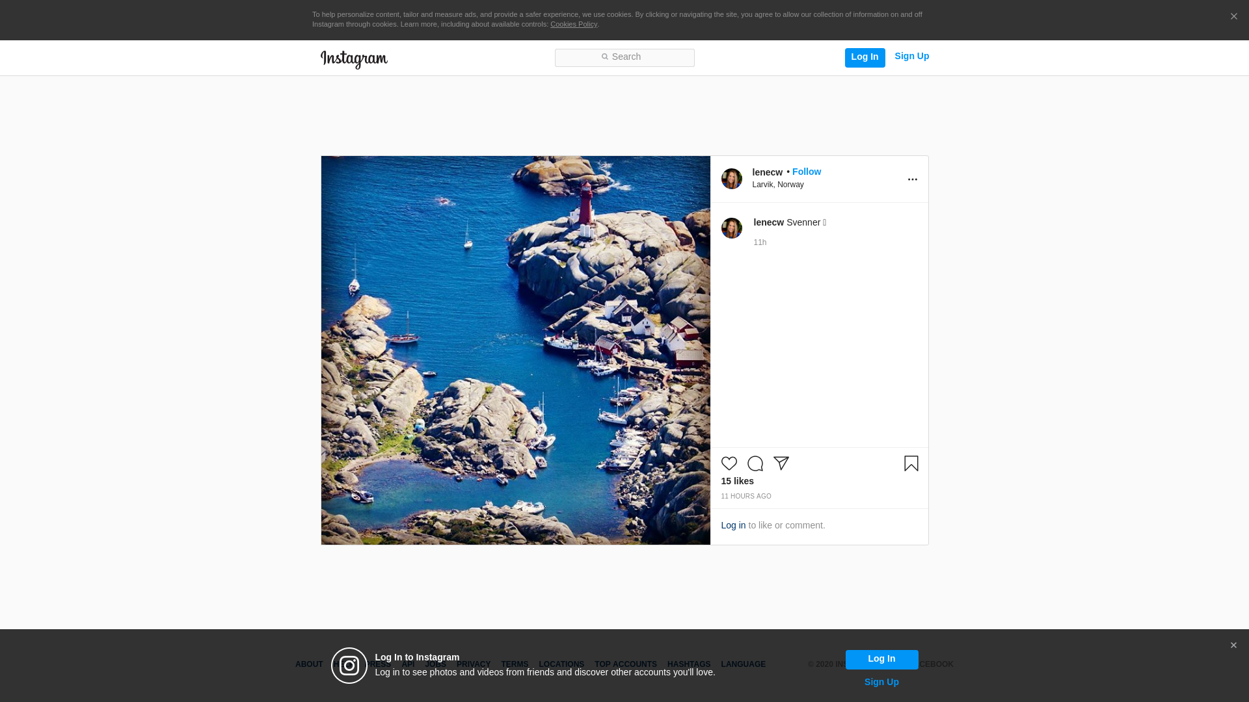Open the LOCATIONS footer link
The image size is (1249, 702).
561,665
